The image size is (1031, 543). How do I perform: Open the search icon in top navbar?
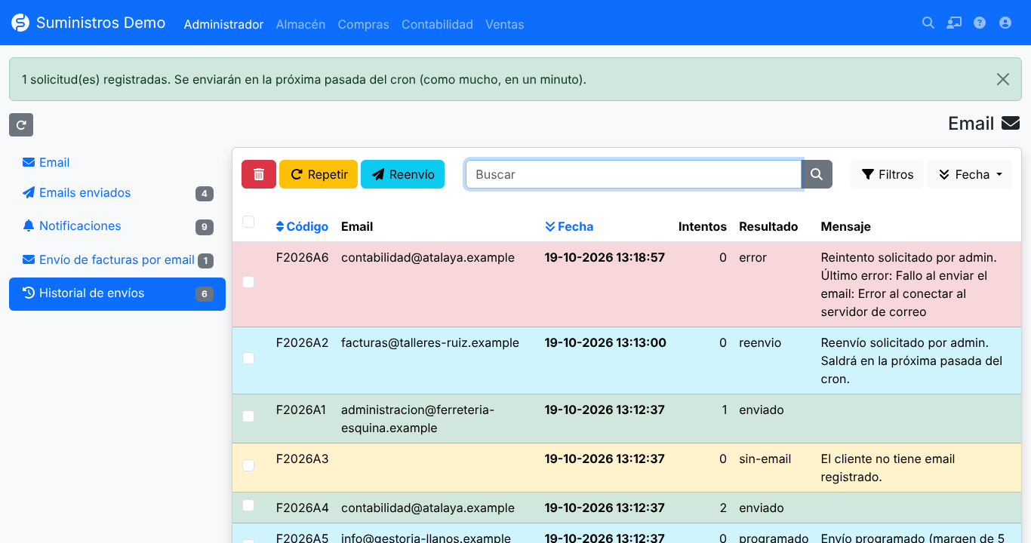point(928,23)
